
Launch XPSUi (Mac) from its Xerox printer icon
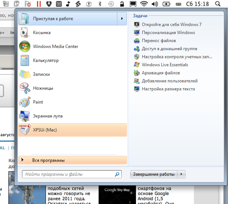coord(25,130)
